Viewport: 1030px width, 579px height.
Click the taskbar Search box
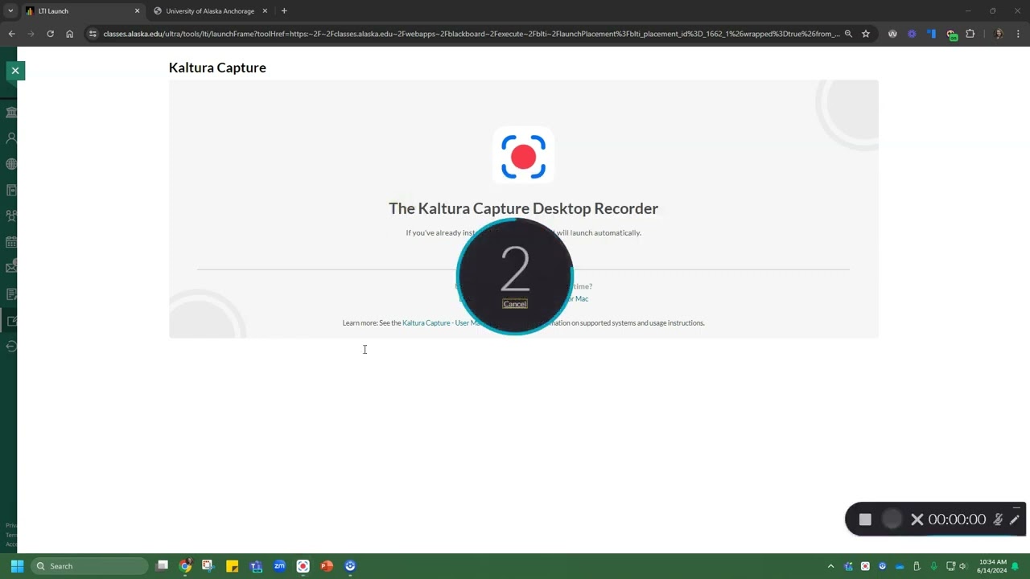[x=89, y=566]
